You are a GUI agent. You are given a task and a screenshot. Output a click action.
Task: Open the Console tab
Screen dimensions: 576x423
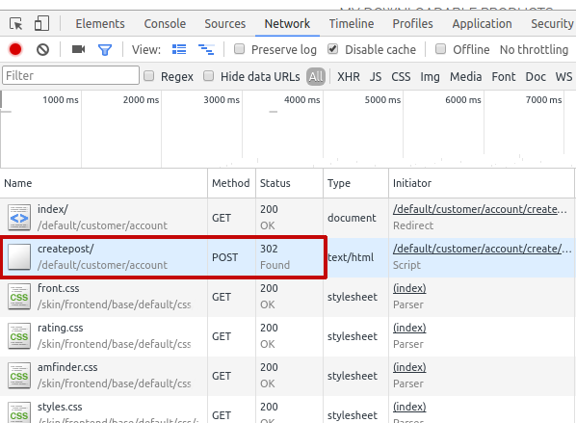point(165,24)
